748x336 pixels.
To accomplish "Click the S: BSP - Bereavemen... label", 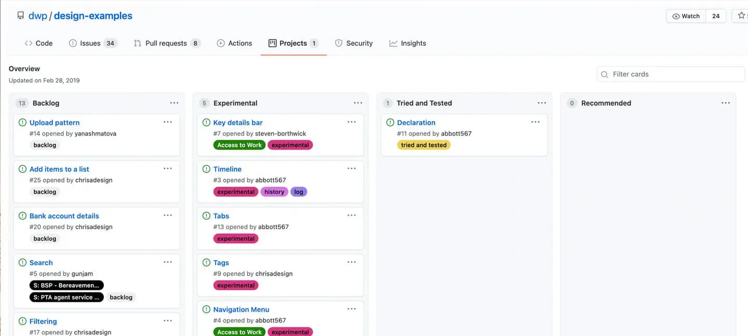I will point(66,285).
